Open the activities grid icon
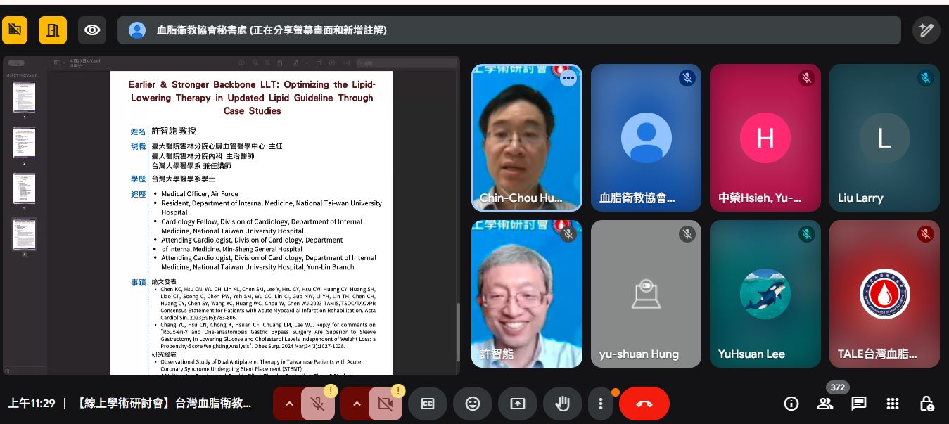The height and width of the screenshot is (424, 949). [x=893, y=404]
